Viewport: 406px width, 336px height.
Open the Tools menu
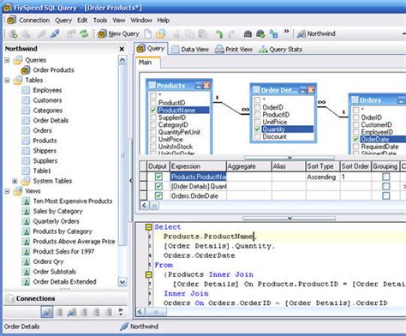pyautogui.click(x=100, y=21)
